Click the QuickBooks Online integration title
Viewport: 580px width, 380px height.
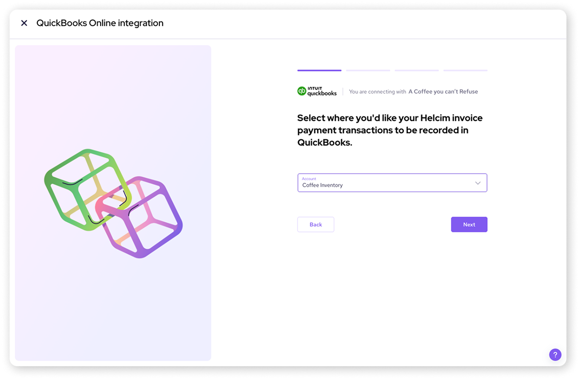pos(100,23)
